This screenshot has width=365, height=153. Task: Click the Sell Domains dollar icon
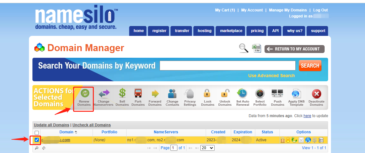tap(122, 94)
